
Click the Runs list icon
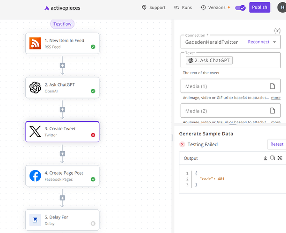[x=176, y=7]
